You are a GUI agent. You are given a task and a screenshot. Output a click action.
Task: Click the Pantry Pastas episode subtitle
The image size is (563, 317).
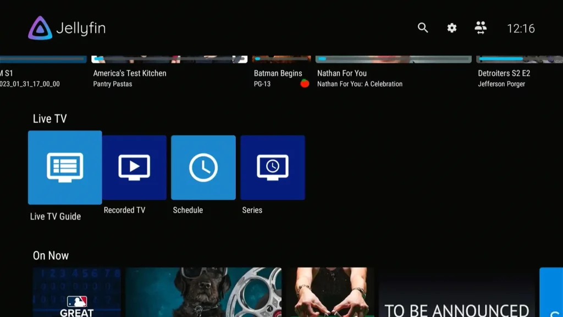coord(113,84)
